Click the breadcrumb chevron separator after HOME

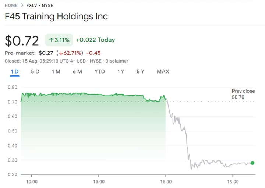pyautogui.click(x=22, y=6)
